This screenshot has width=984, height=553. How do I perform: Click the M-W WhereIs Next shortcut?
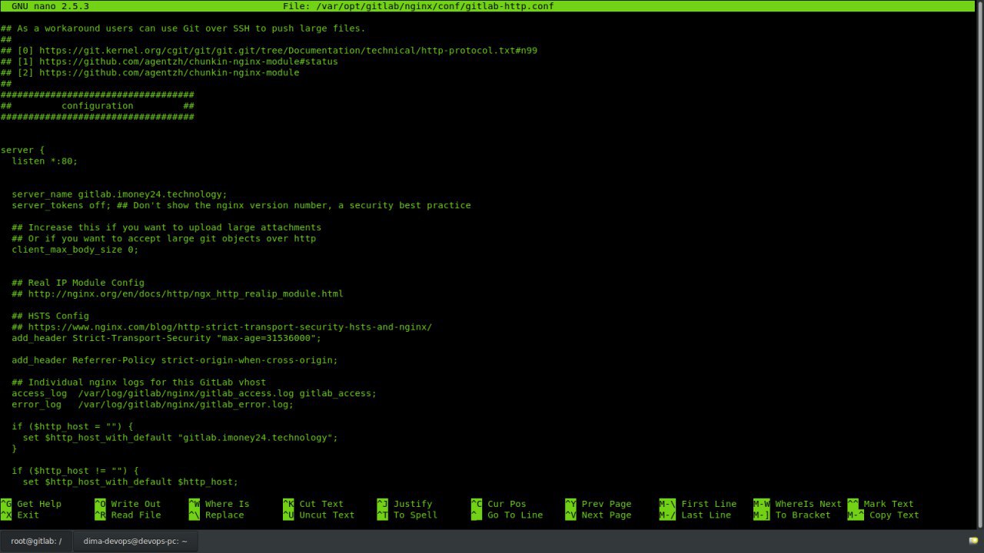pos(797,504)
